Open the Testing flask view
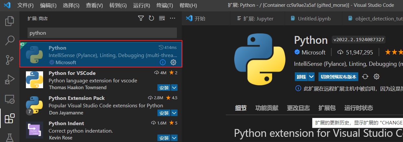This screenshot has width=403, height=142. 10,137
